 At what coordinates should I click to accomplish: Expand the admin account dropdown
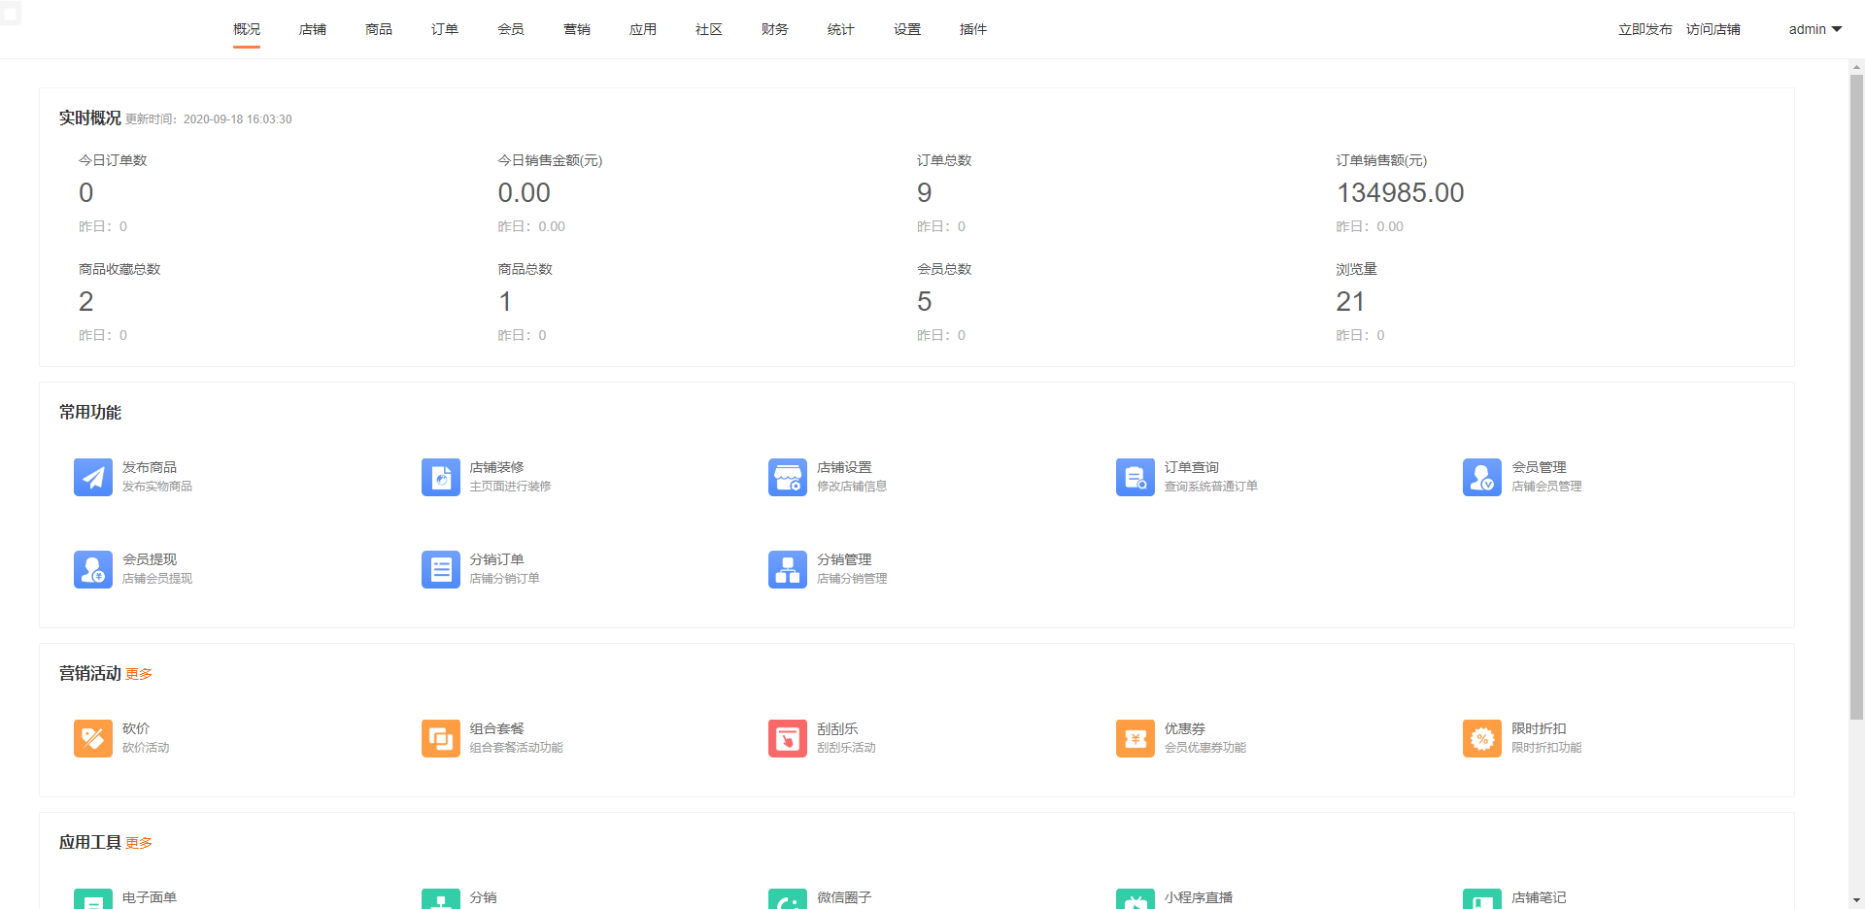click(x=1814, y=29)
